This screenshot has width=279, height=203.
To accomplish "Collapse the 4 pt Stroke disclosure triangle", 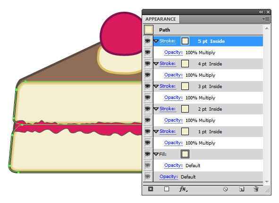I will tap(156, 64).
